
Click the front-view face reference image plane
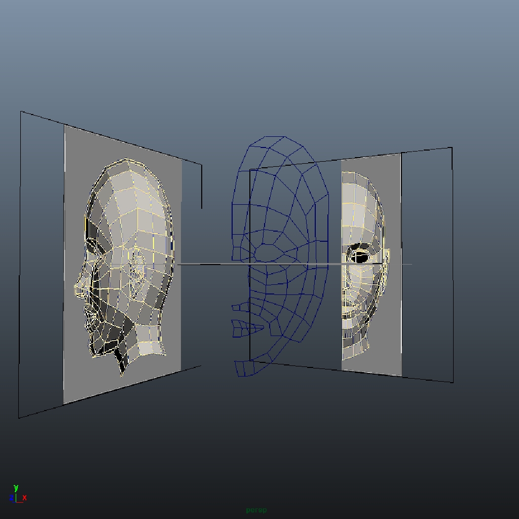click(372, 265)
